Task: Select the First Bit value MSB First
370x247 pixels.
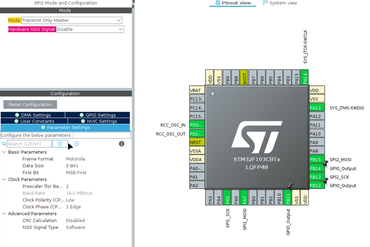Action: [x=76, y=172]
